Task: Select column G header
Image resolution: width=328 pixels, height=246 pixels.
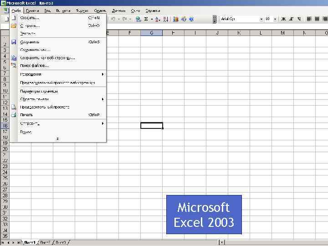Action: (151, 33)
